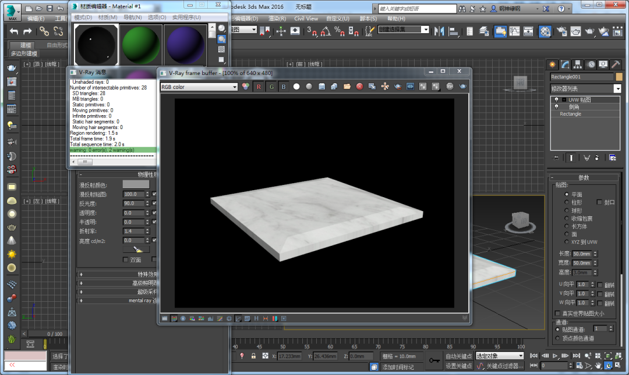This screenshot has width=629, height=375.
Task: Toggle light bulb of 倒角 modifier
Action: click(556, 106)
